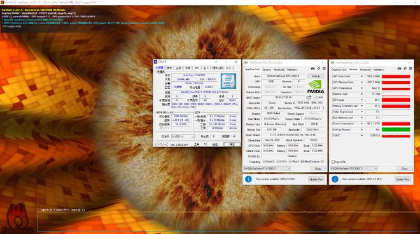Screen dimensions: 420x234
Task: Click the camera icon in GPU-Z Sensors window
Action: (399, 69)
